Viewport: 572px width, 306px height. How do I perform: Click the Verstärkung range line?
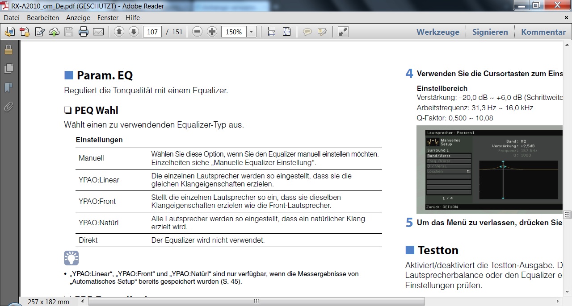coord(490,98)
